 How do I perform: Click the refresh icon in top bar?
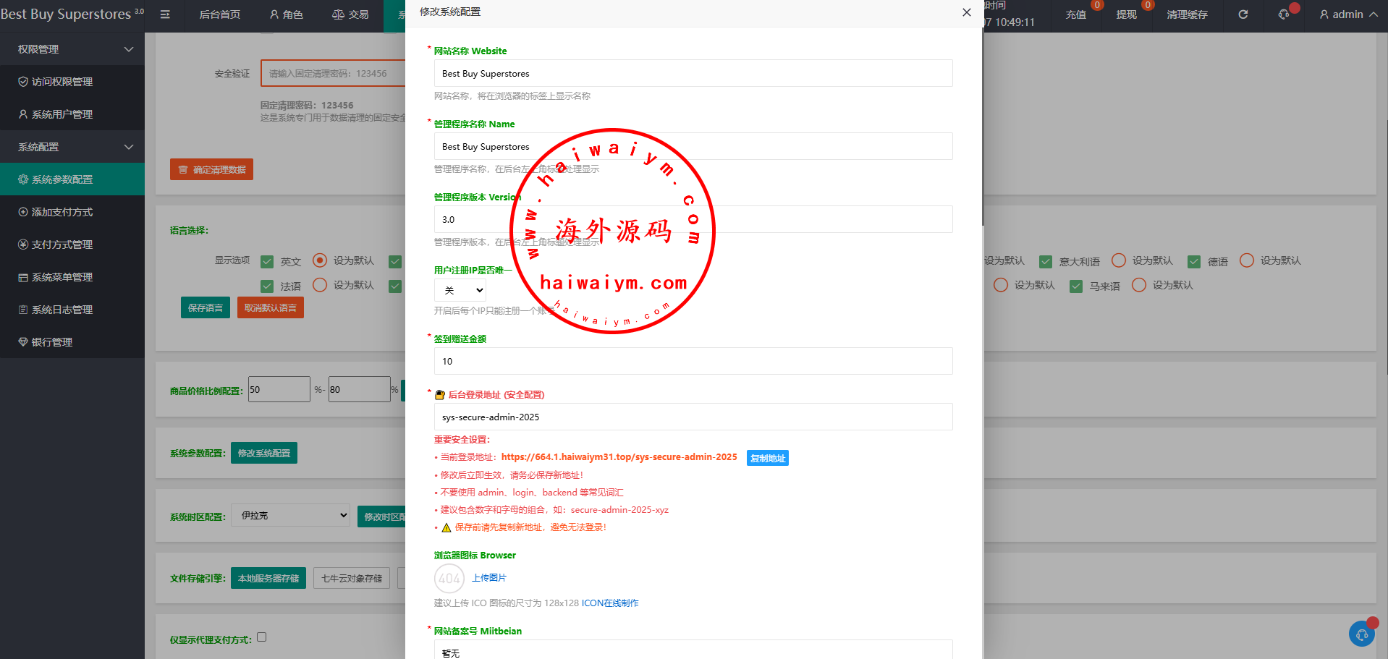click(1243, 14)
